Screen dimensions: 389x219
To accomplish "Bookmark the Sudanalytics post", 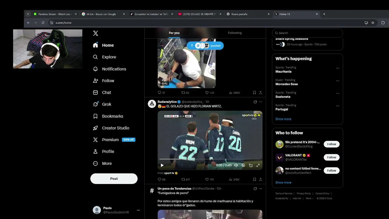I will 254,179.
